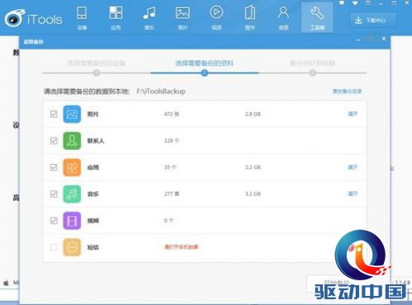Open the Download Center (下载中心) button

[x=373, y=21]
